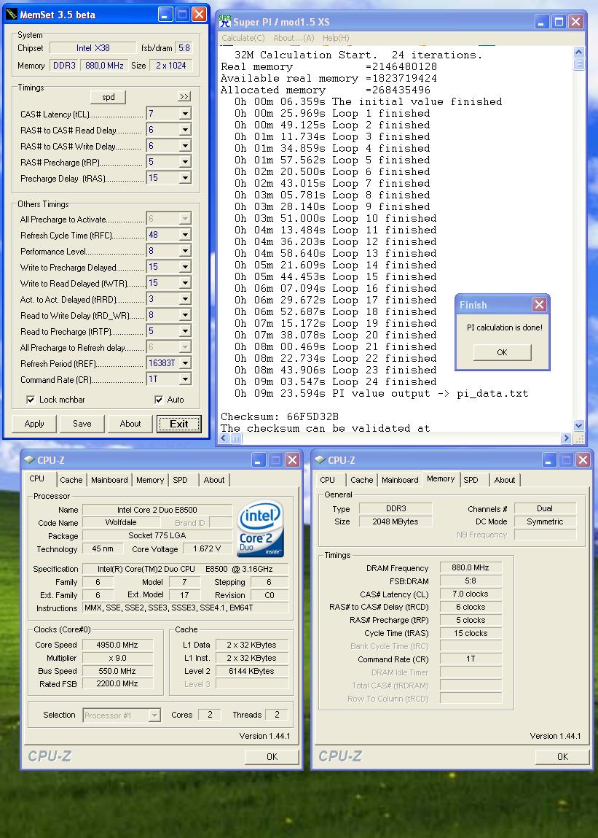This screenshot has height=838, width=598.
Task: Click Super PI vertical scrollbar up arrow
Action: click(x=579, y=53)
